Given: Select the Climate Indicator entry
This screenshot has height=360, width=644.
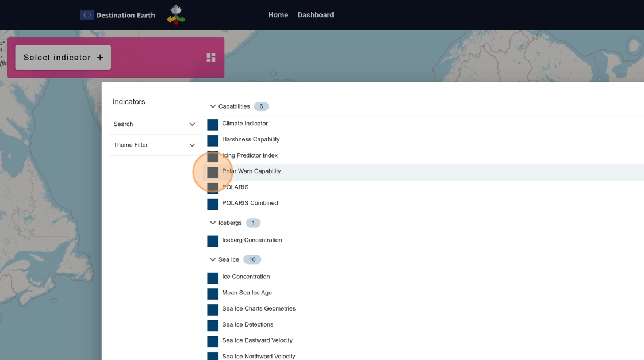Looking at the screenshot, I should pyautogui.click(x=245, y=123).
